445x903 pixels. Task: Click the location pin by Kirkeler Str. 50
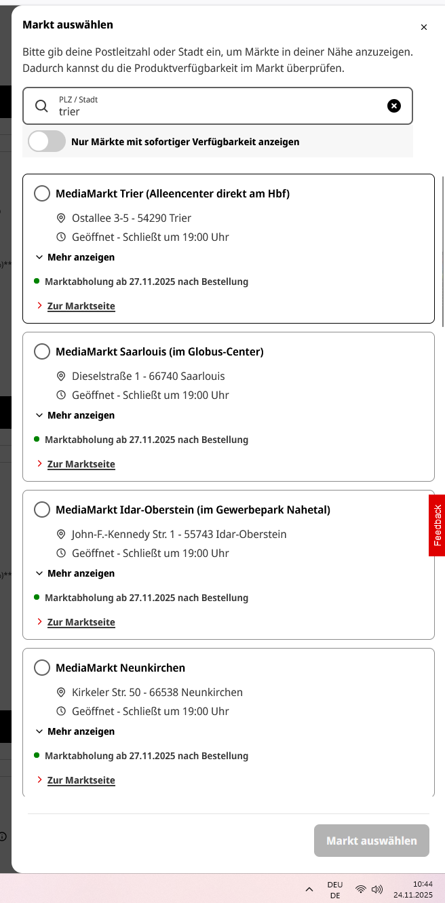[61, 692]
